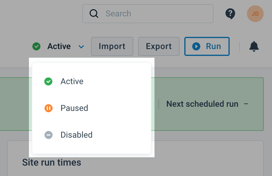Open the help question mark icon
Viewport: 272px width, 176px height.
tap(230, 14)
